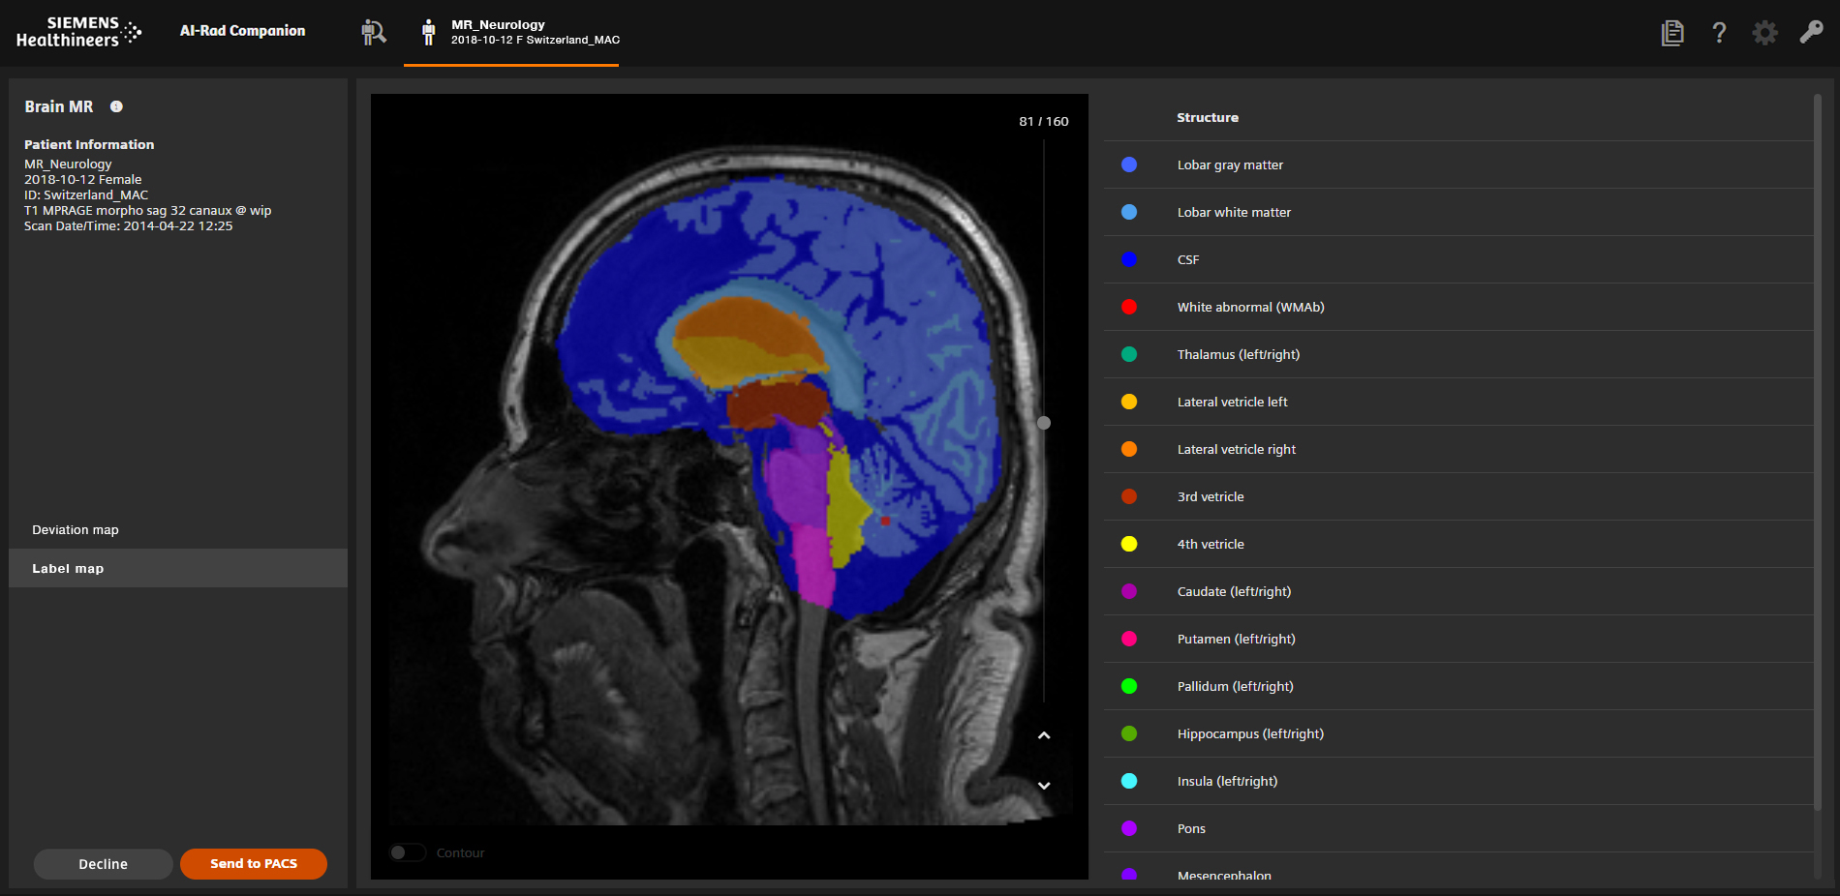The image size is (1840, 896).
Task: Select the Mesencephalon structure row
Action: click(1458, 867)
